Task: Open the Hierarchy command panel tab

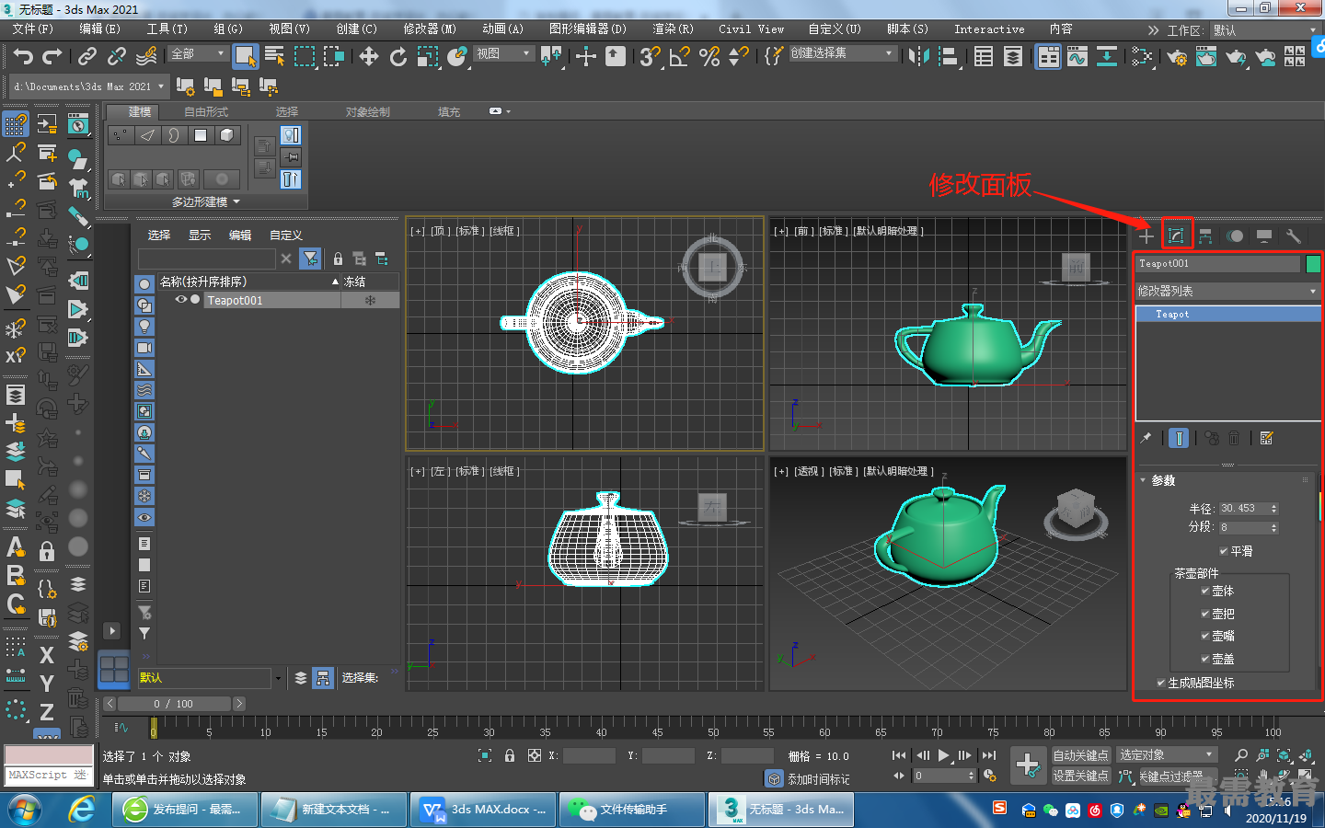Action: point(1205,236)
